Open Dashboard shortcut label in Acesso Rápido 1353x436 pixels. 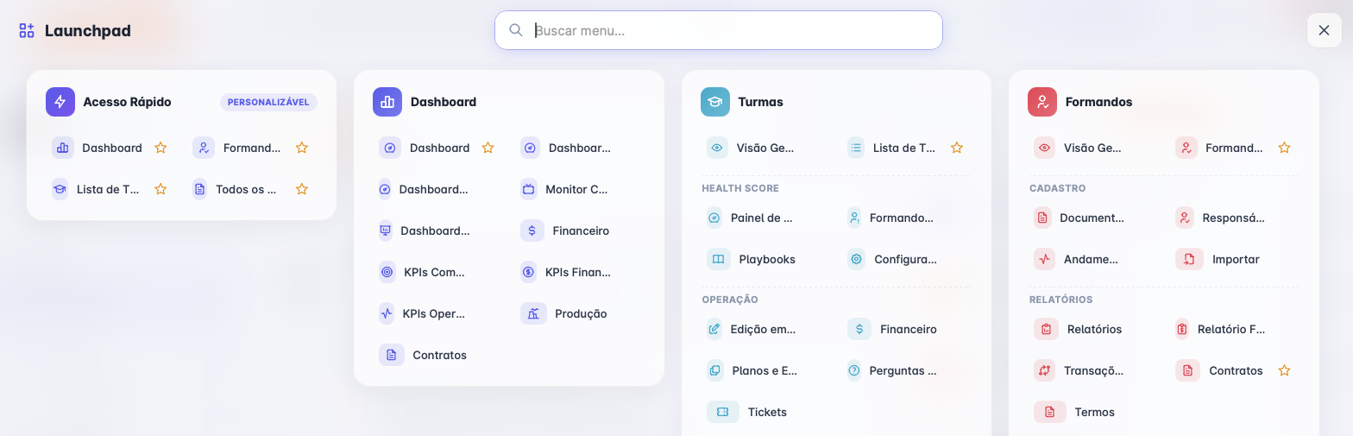pos(112,148)
